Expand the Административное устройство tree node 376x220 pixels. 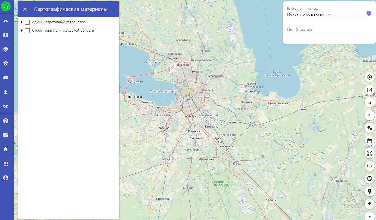[22, 22]
